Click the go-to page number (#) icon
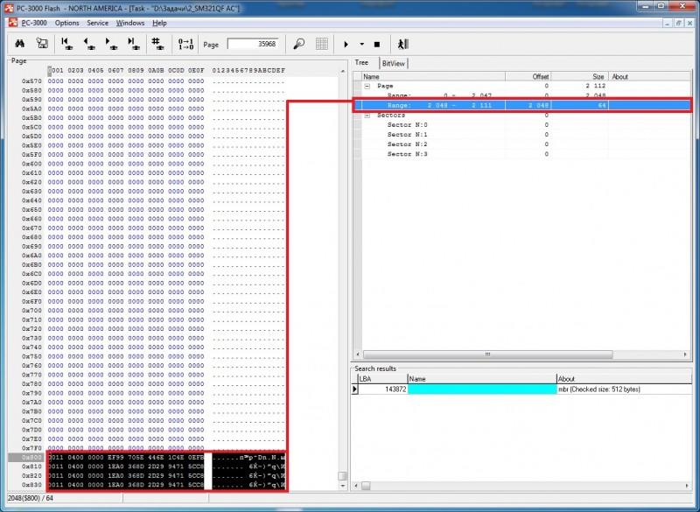700x512 pixels. [x=156, y=44]
